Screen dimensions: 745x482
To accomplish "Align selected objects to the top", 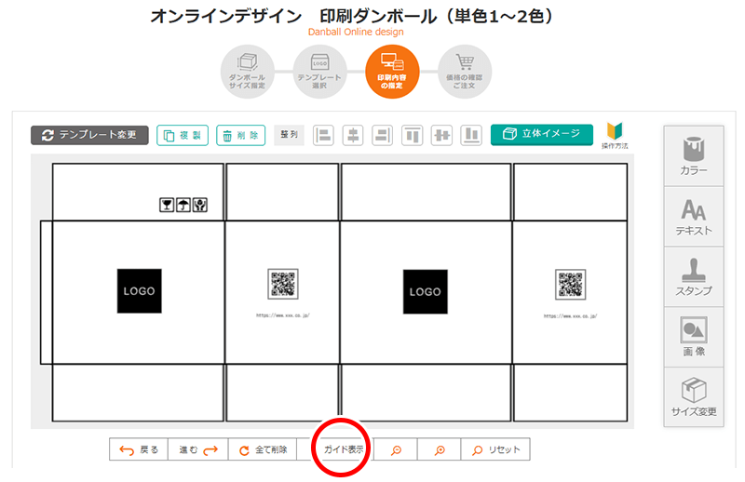I will tap(412, 135).
